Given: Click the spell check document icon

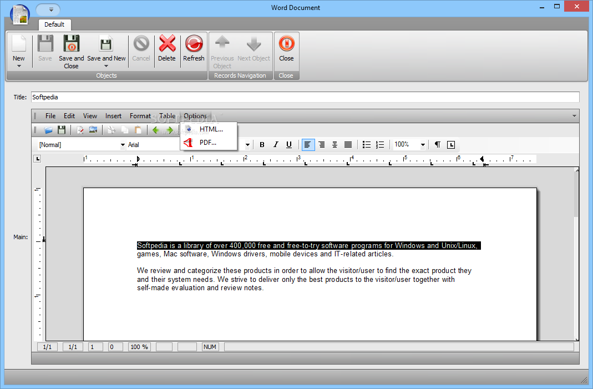Looking at the screenshot, I should click(x=80, y=130).
